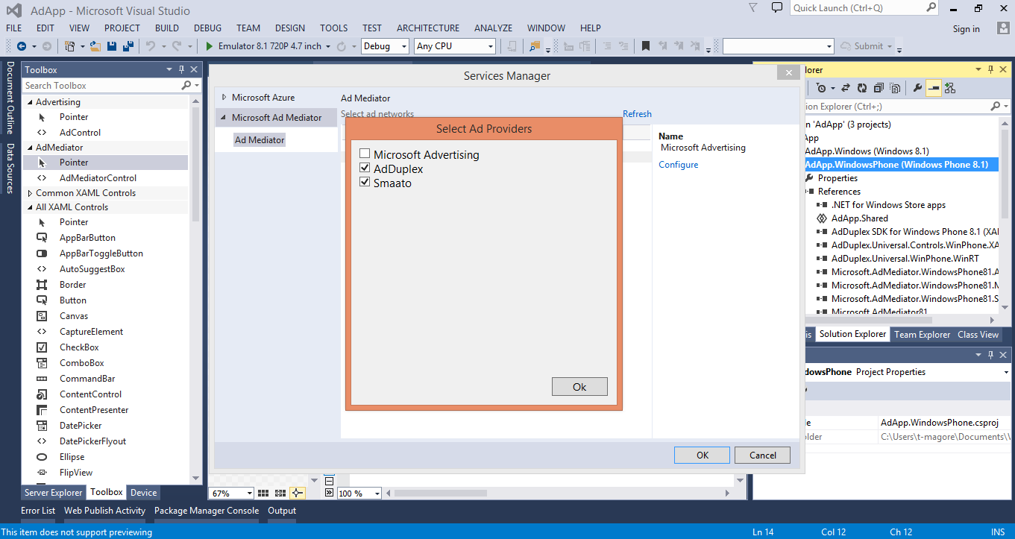Select the DatePicker control in Toolbox
The width and height of the screenshot is (1015, 539).
(x=81, y=426)
